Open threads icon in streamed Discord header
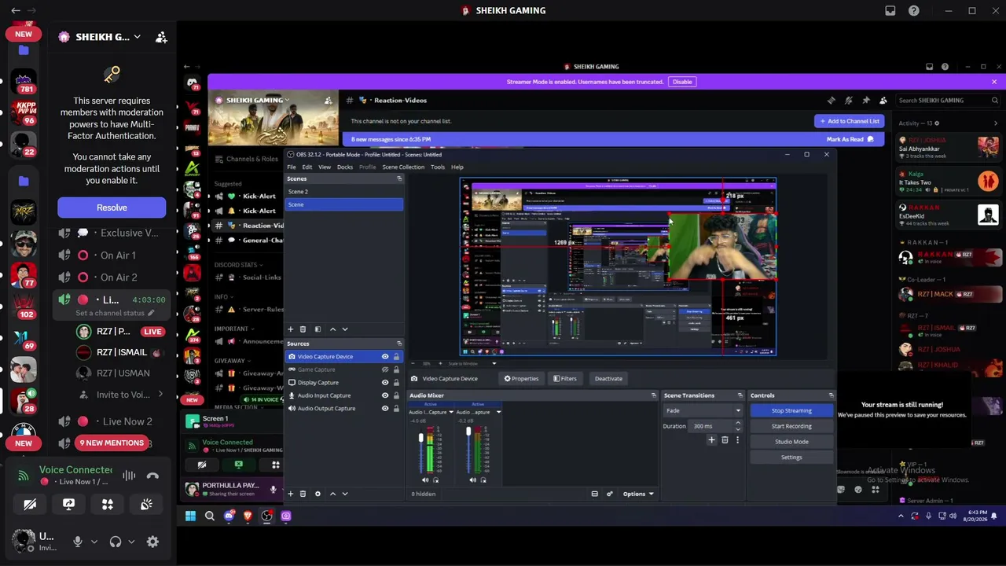 pos(831,101)
